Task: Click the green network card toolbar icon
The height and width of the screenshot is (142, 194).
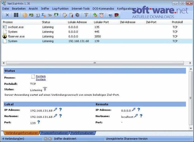Action: point(31,15)
